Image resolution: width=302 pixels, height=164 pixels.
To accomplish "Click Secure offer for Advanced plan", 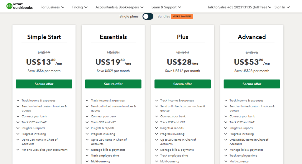I will pos(252,84).
